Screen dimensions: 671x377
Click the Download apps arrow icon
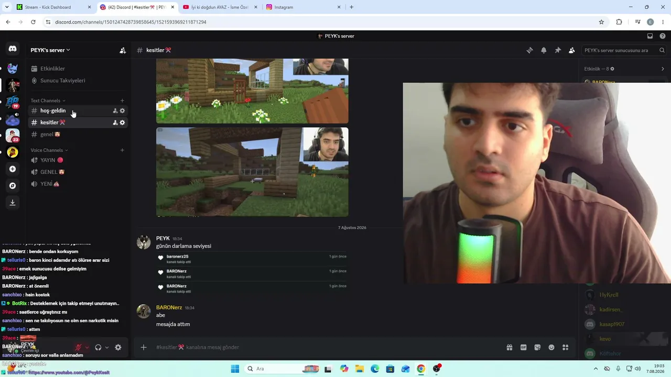[x=13, y=202]
